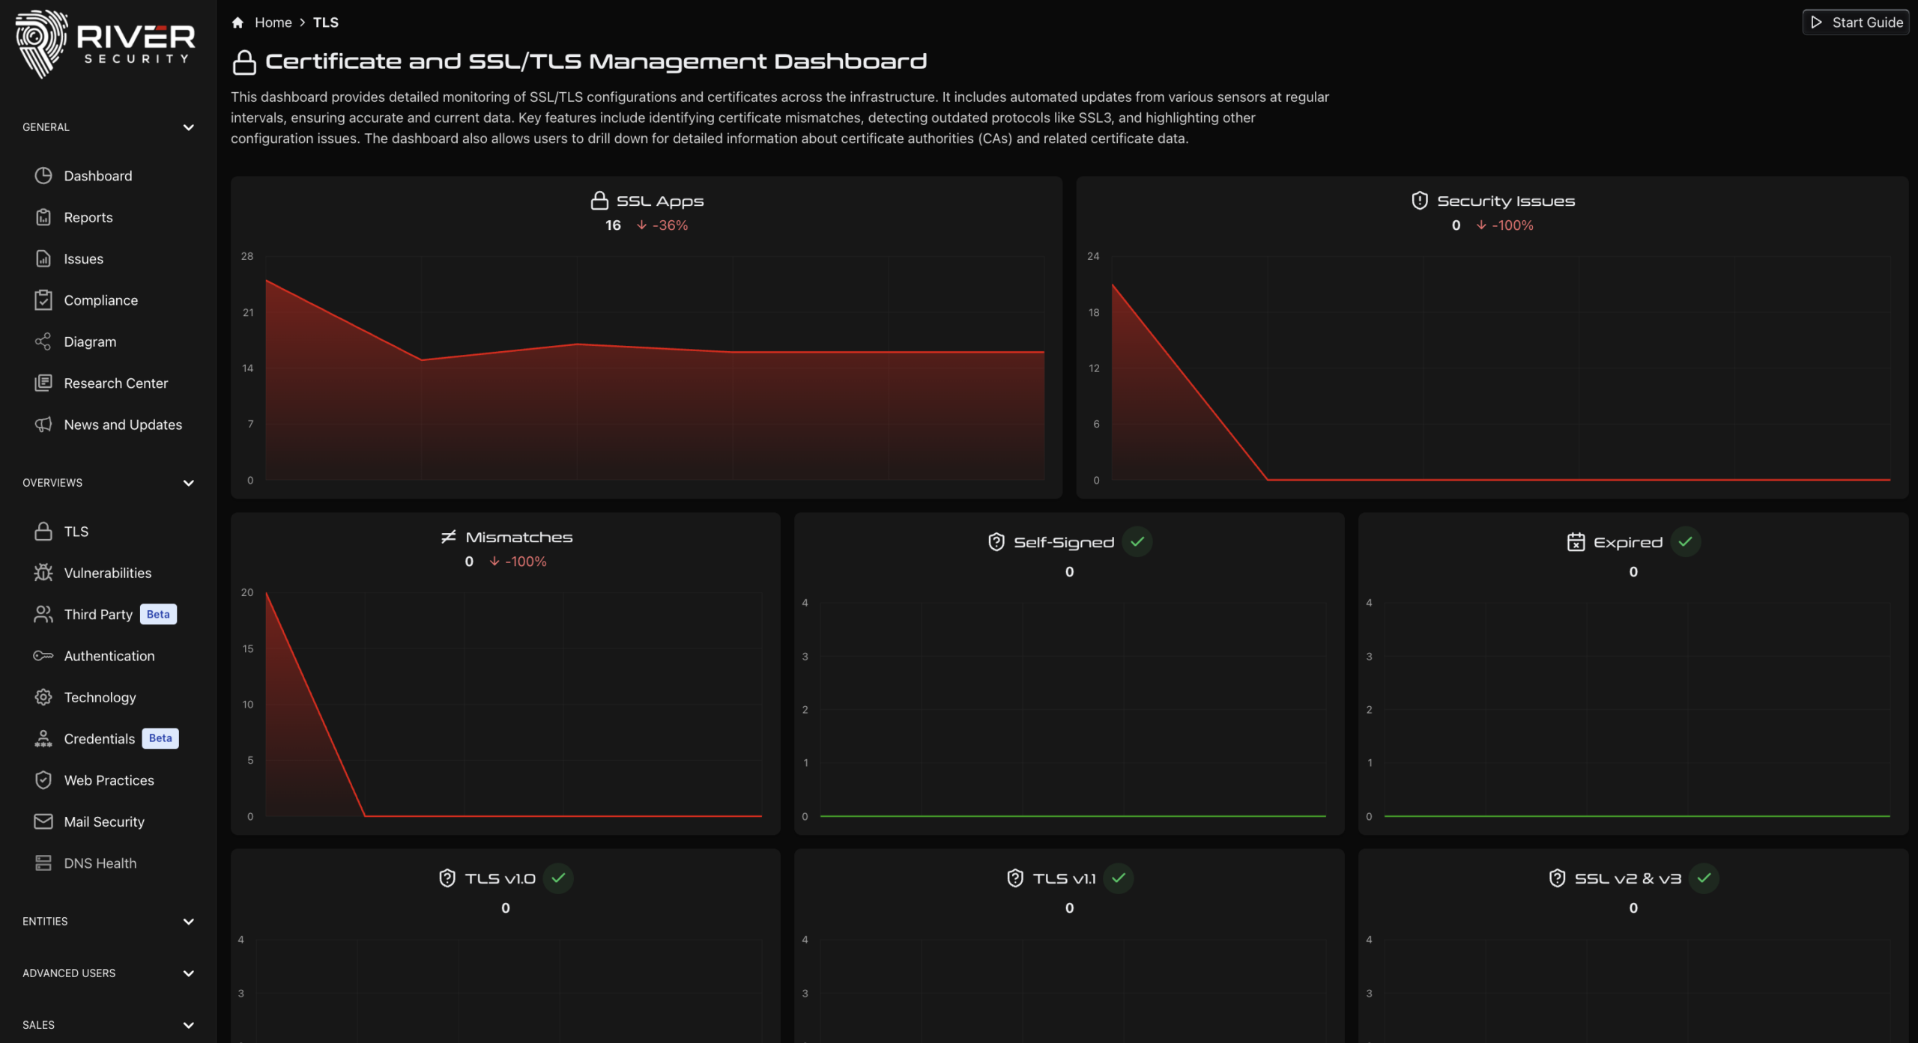Click the Diagram share-nodes icon
Image resolution: width=1918 pixels, height=1043 pixels.
tap(43, 341)
